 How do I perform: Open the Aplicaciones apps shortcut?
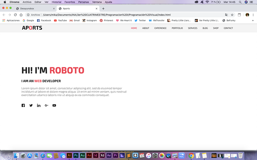tap(11, 21)
